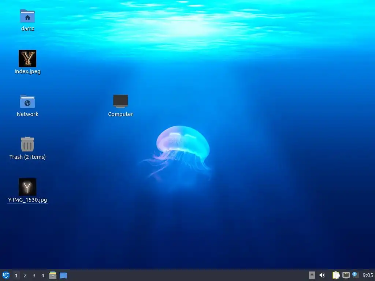Switch to workspace 3
This screenshot has height=281, width=375.
(34, 276)
